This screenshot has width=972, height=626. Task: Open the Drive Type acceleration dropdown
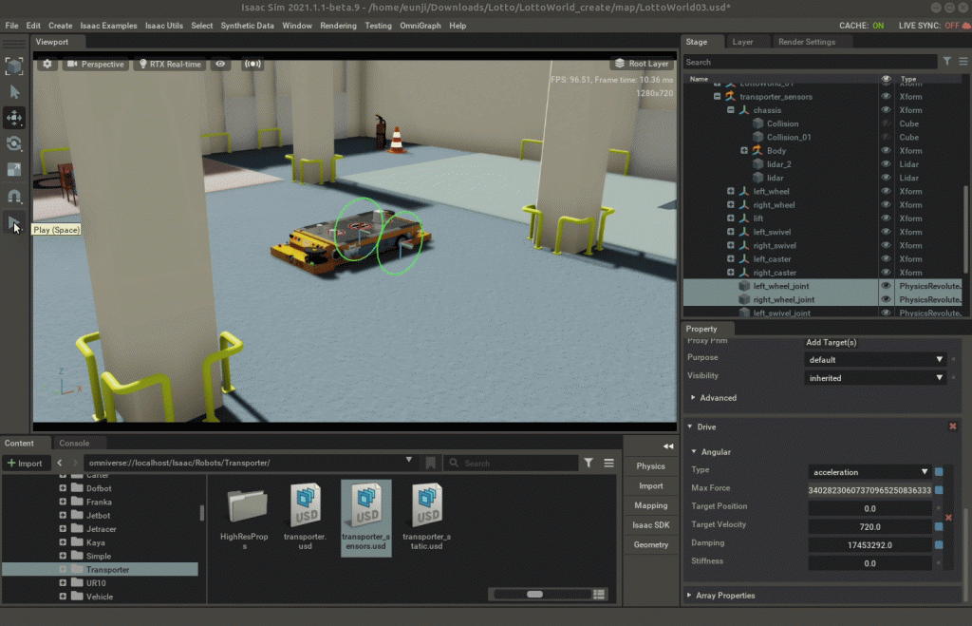coord(869,471)
